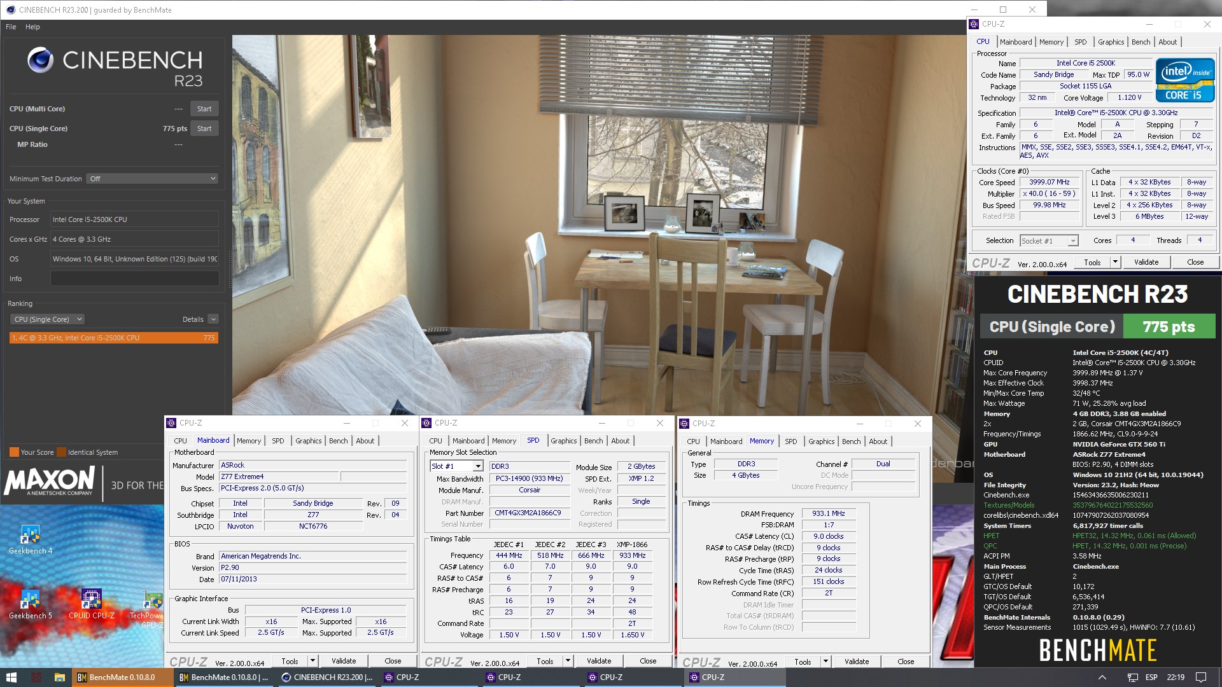Click the title bar icon of the Mainboard CPU-Z window
Image resolution: width=1222 pixels, height=687 pixels.
pos(171,423)
